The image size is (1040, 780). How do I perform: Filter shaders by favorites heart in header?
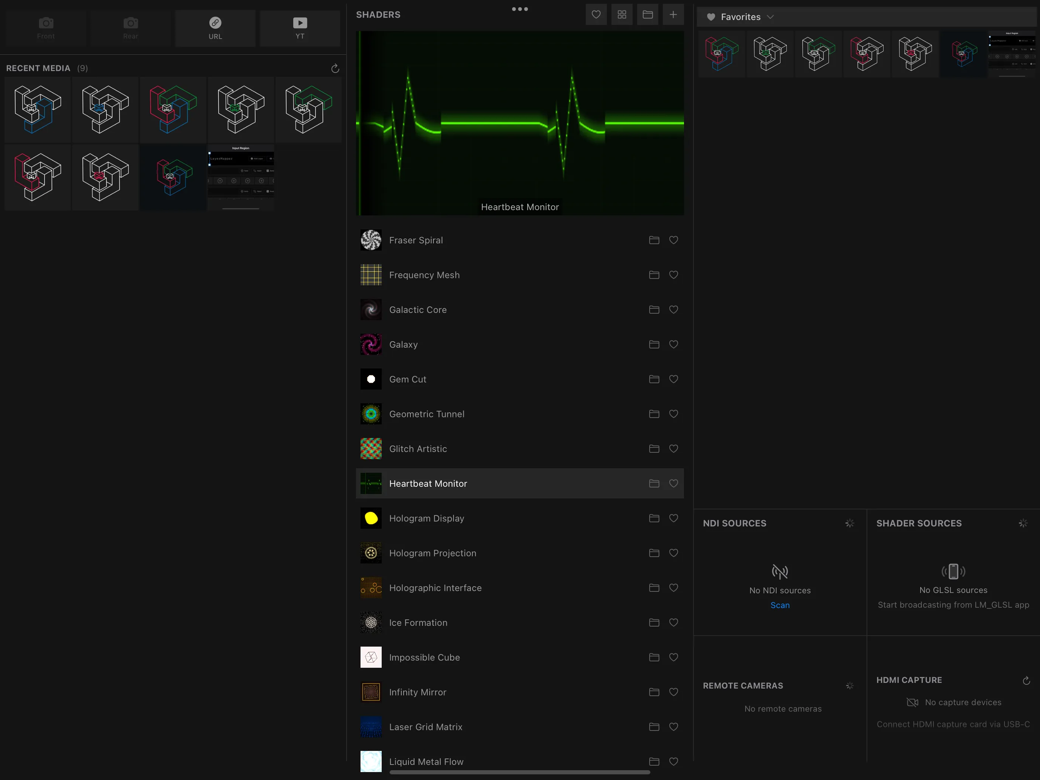(596, 15)
